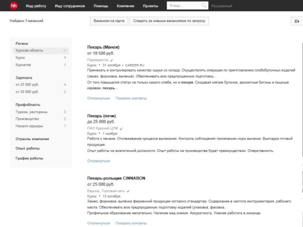Remove the Курская область region filter
Viewport: 303px width, 227px height.
pyautogui.click(x=65, y=50)
